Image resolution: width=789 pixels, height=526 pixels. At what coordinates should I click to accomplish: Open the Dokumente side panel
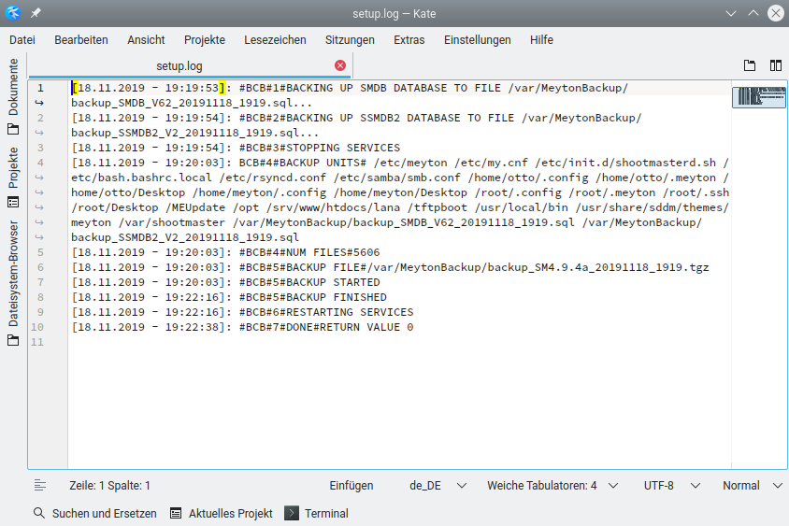13,96
